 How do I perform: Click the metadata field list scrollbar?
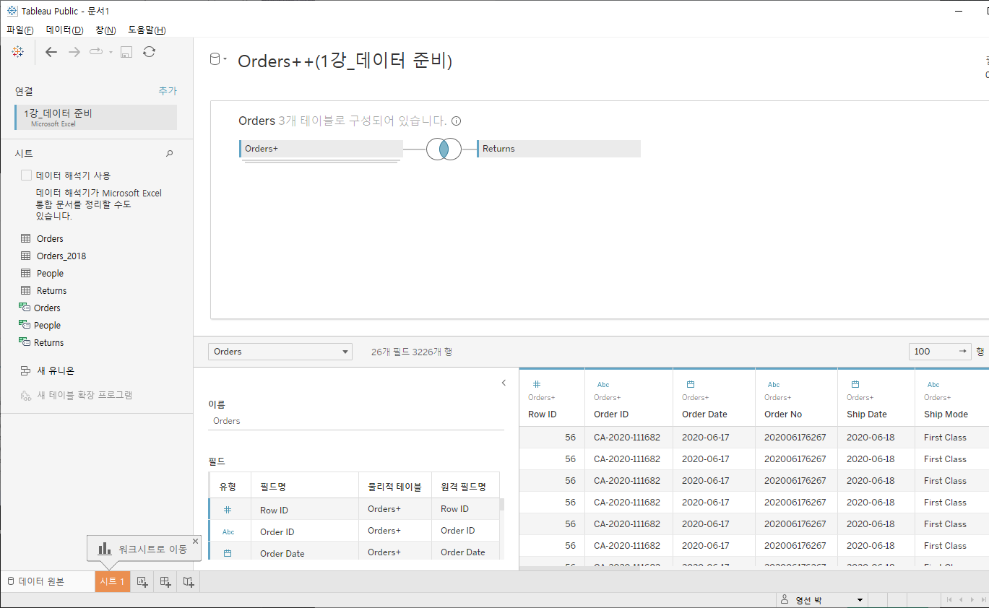(502, 505)
